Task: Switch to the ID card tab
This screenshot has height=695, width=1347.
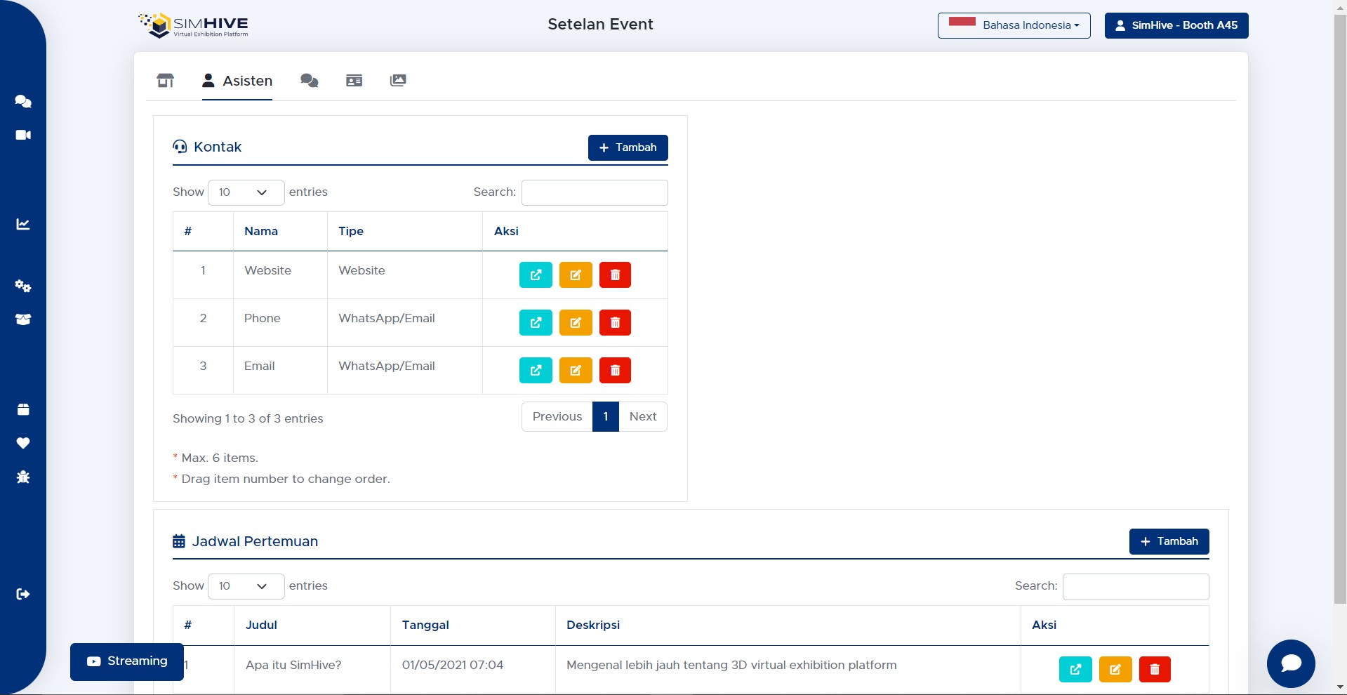Action: [354, 81]
